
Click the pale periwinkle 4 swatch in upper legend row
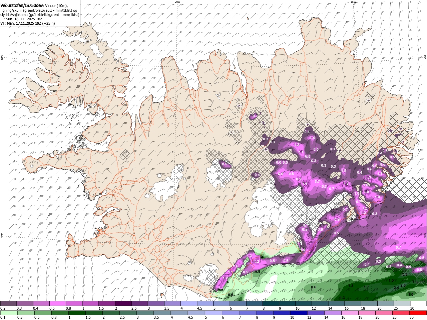188,303
